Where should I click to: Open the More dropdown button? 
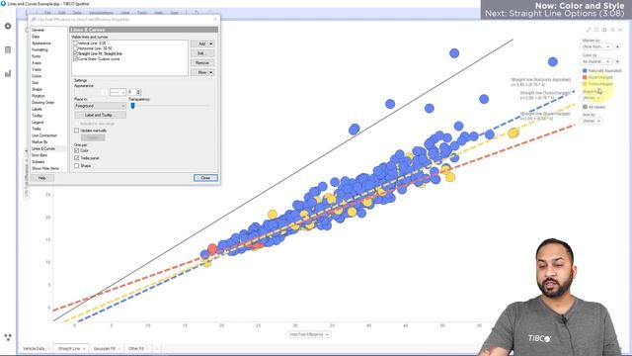202,72
